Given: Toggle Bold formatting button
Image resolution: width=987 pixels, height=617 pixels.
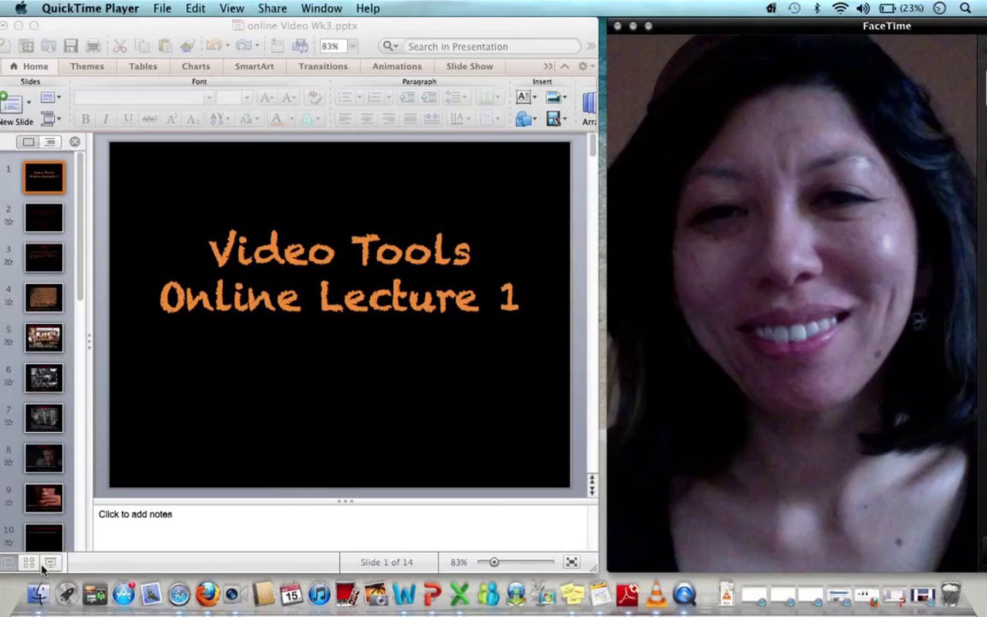Looking at the screenshot, I should [85, 119].
